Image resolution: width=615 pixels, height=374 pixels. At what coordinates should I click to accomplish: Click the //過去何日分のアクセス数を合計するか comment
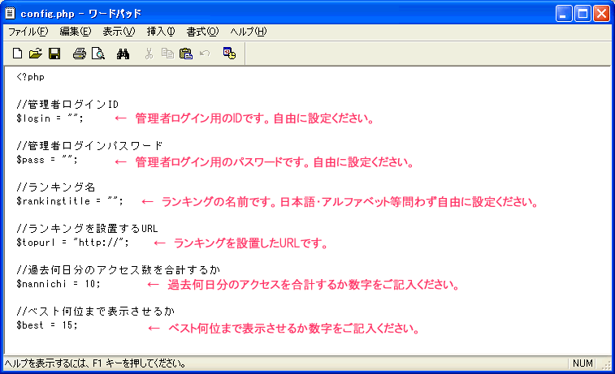point(118,270)
